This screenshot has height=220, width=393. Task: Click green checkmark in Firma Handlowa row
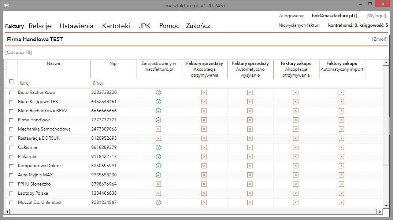tap(158, 120)
